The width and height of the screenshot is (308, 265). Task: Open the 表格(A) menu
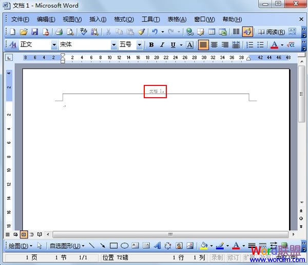tap(177, 19)
